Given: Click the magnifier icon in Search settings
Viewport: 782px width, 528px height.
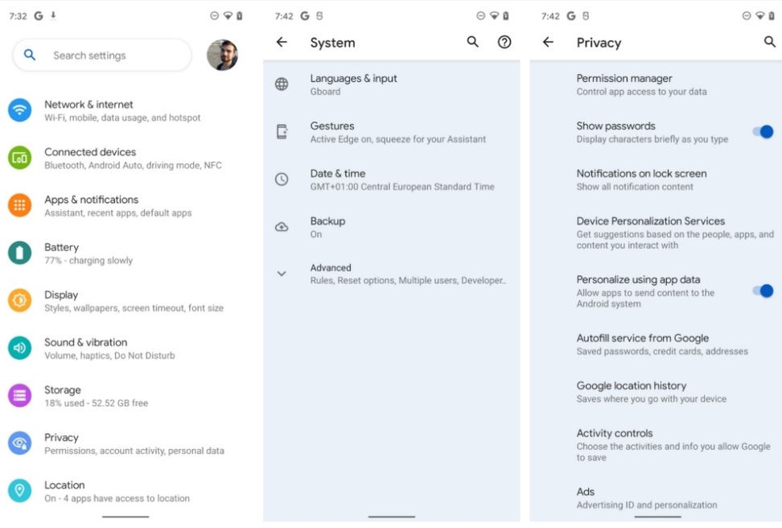Looking at the screenshot, I should (30, 55).
